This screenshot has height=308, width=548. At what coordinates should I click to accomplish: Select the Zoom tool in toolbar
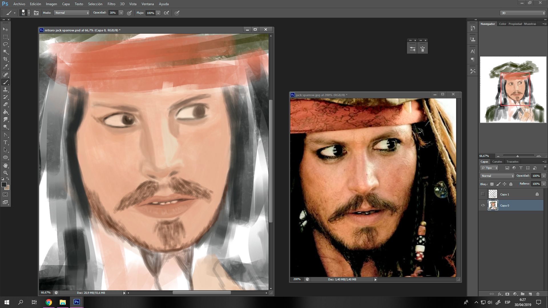(5, 173)
